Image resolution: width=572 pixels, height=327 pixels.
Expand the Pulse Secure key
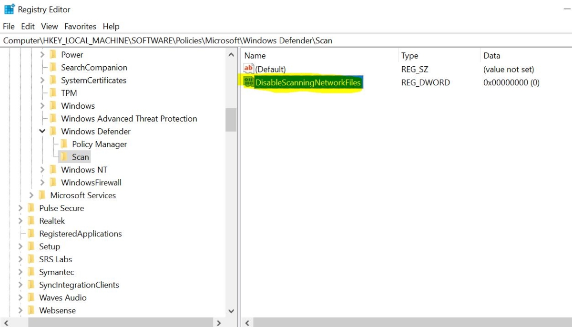pyautogui.click(x=20, y=208)
